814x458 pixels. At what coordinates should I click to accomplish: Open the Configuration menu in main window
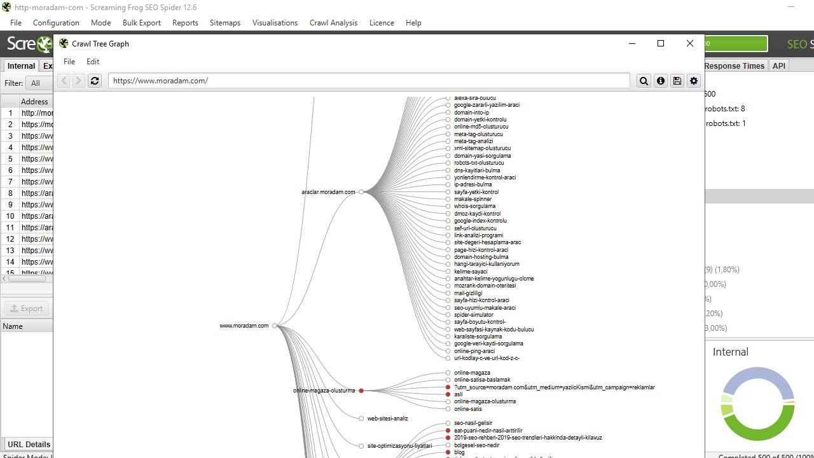[x=56, y=22]
